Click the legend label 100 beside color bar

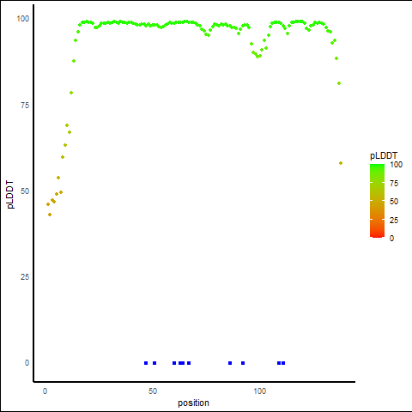click(x=396, y=165)
